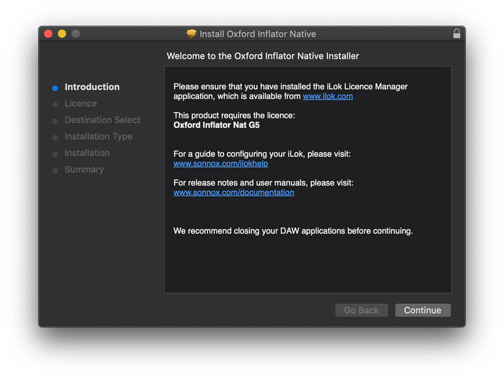
Task: Click 'For release notes and user manuals' text
Action: tap(263, 183)
